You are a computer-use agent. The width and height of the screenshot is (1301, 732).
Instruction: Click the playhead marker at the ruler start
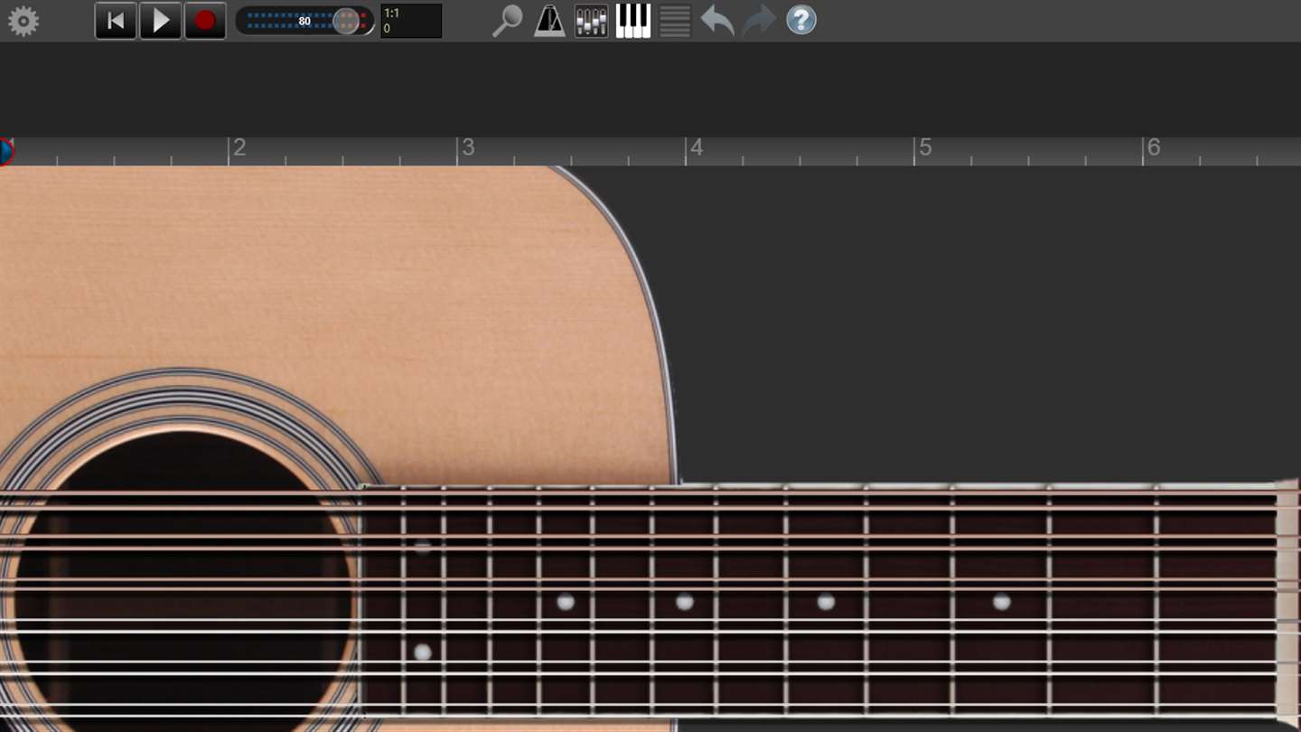click(x=5, y=152)
